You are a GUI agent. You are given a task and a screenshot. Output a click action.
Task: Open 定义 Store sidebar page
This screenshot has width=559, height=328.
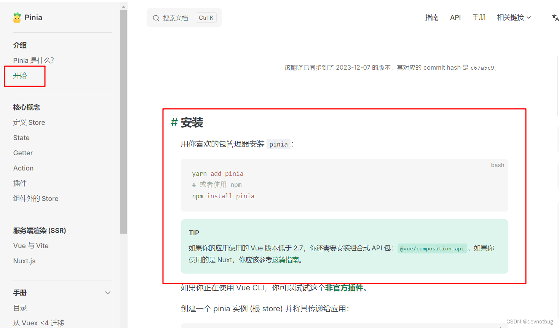pyautogui.click(x=29, y=123)
